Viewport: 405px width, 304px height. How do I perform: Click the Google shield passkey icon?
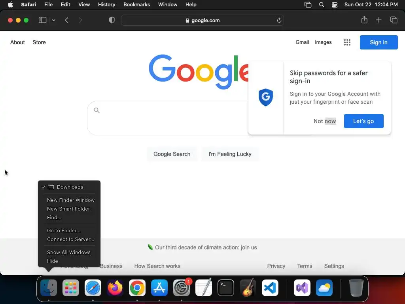(x=265, y=97)
